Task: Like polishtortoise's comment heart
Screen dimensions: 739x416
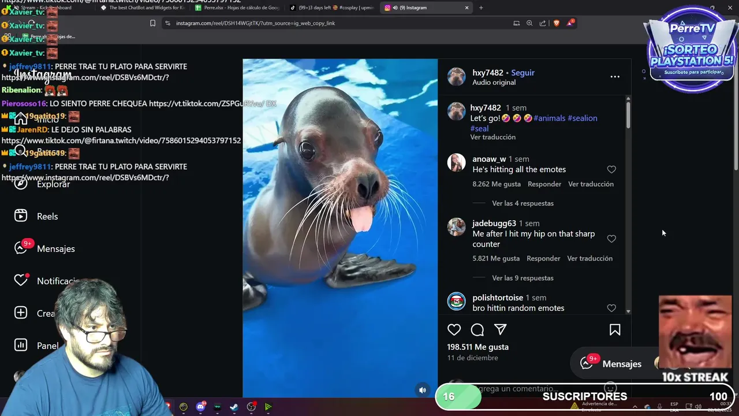Action: [x=611, y=308]
